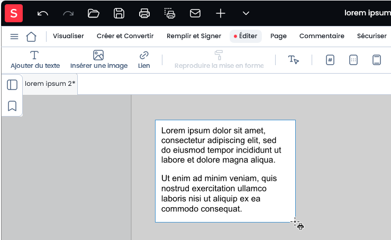Open a file with the folder icon
Image resolution: width=391 pixels, height=240 pixels.
tap(94, 13)
